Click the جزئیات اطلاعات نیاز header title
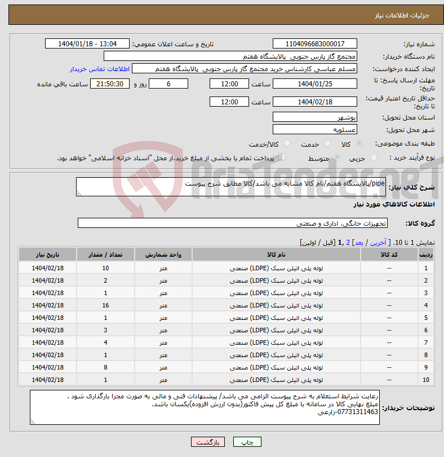The image size is (444, 457). [402, 15]
